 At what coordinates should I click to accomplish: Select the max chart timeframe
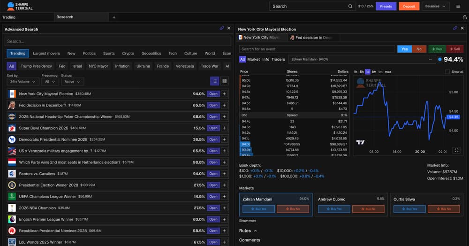point(388,72)
